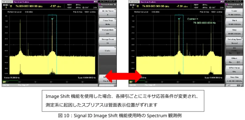Select the Offset Value 0Hz softkey
Image resolution: width=245 pixels, height=120 pixels.
234,69
